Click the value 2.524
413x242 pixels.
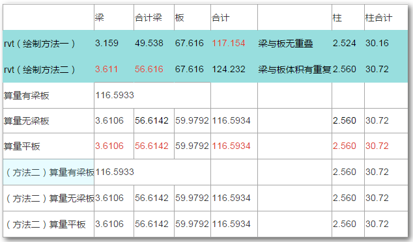point(344,43)
